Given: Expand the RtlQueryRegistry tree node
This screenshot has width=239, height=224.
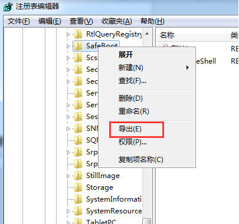Looking at the screenshot, I should tap(68, 35).
